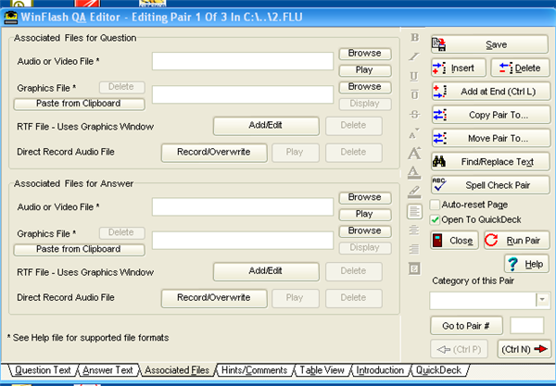
Task: Open the Help button
Action: tap(526, 264)
